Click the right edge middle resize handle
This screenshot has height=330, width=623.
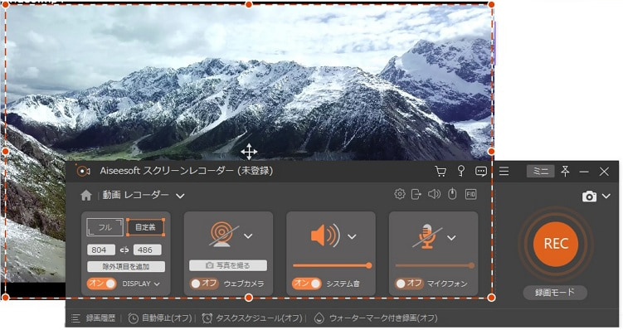point(491,151)
